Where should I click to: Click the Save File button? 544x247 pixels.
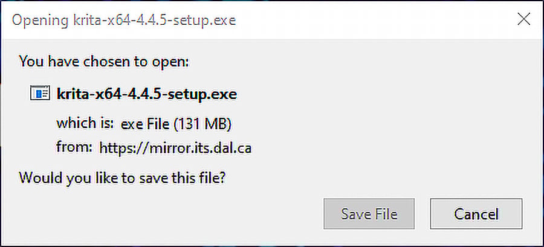(369, 214)
